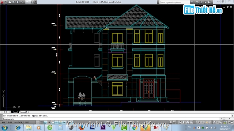Launch Internet Explorer from taskbar

point(18,128)
